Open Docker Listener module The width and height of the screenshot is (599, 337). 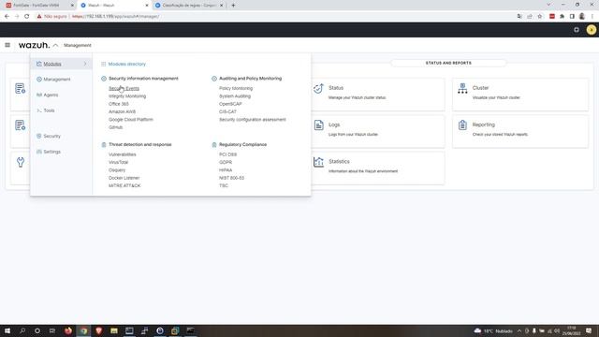tap(124, 178)
